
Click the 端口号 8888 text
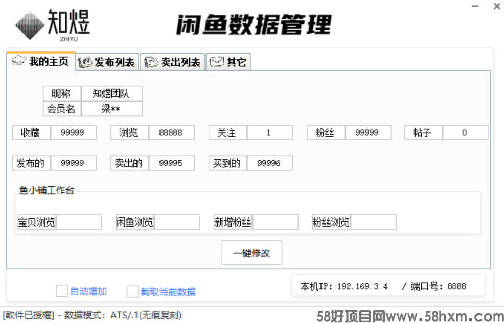pos(438,286)
